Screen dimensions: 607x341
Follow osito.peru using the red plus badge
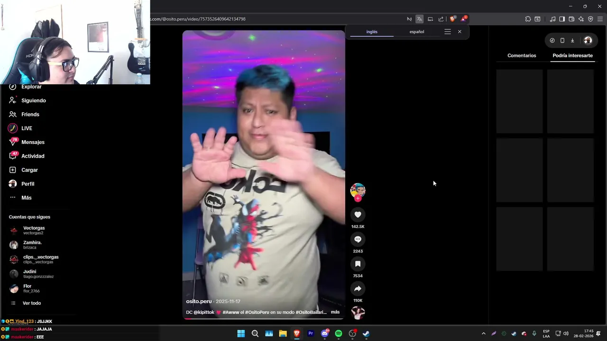click(358, 198)
